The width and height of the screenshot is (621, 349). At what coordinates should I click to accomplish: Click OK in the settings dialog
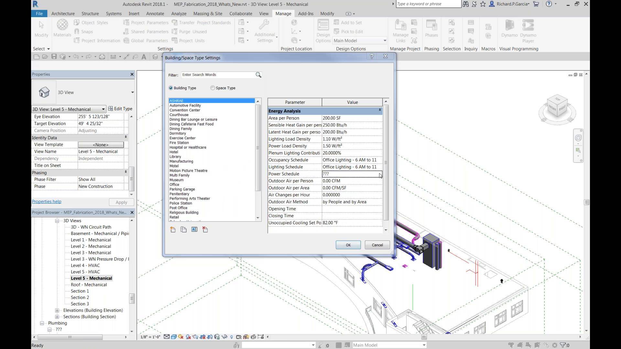point(348,245)
